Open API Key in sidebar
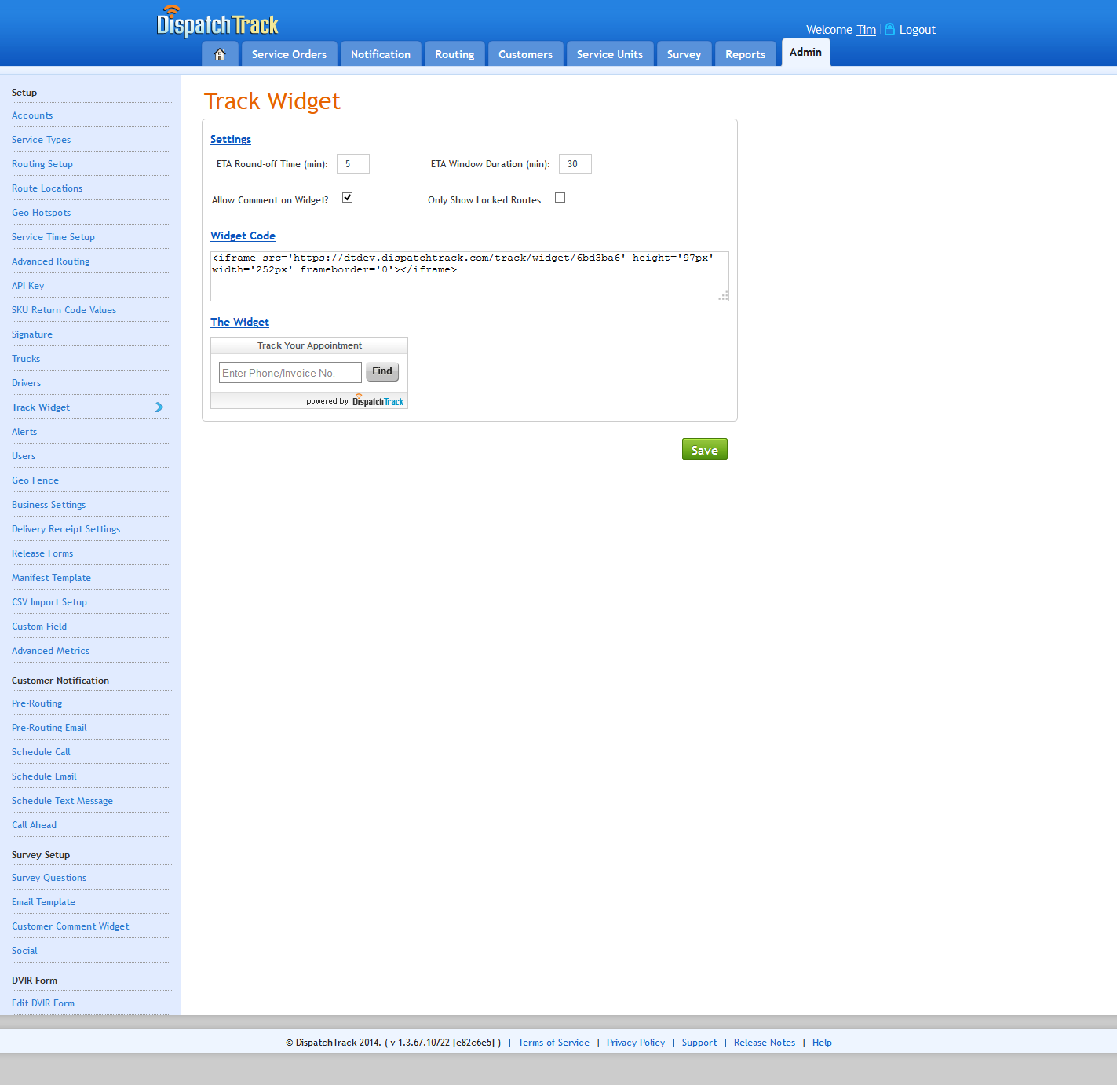Screen dimensions: 1117x1085 pyautogui.click(x=28, y=286)
